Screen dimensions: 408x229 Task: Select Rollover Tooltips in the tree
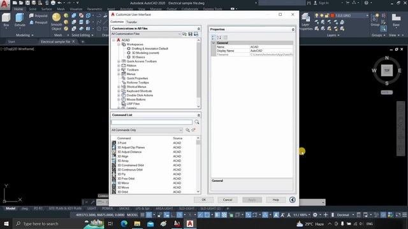(138, 83)
